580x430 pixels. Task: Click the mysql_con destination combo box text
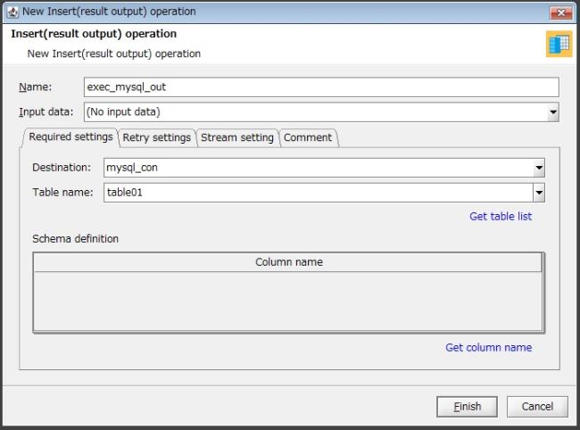317,168
